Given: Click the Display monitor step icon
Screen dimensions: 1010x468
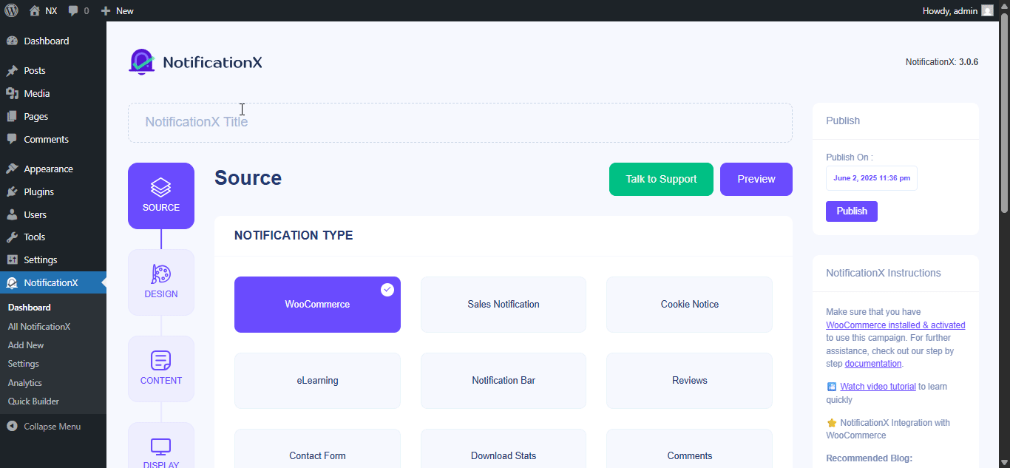Looking at the screenshot, I should (161, 447).
